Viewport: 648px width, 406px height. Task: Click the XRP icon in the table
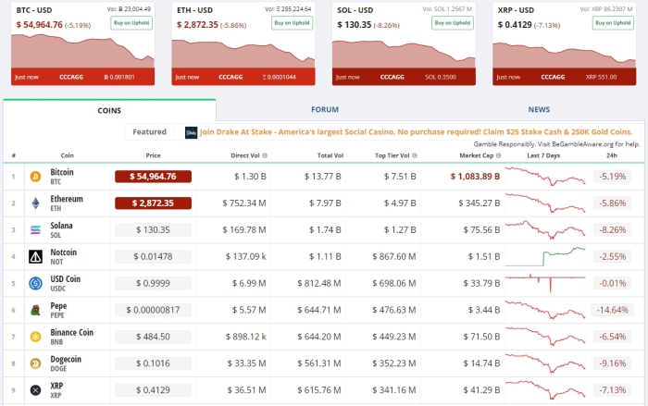click(x=36, y=390)
